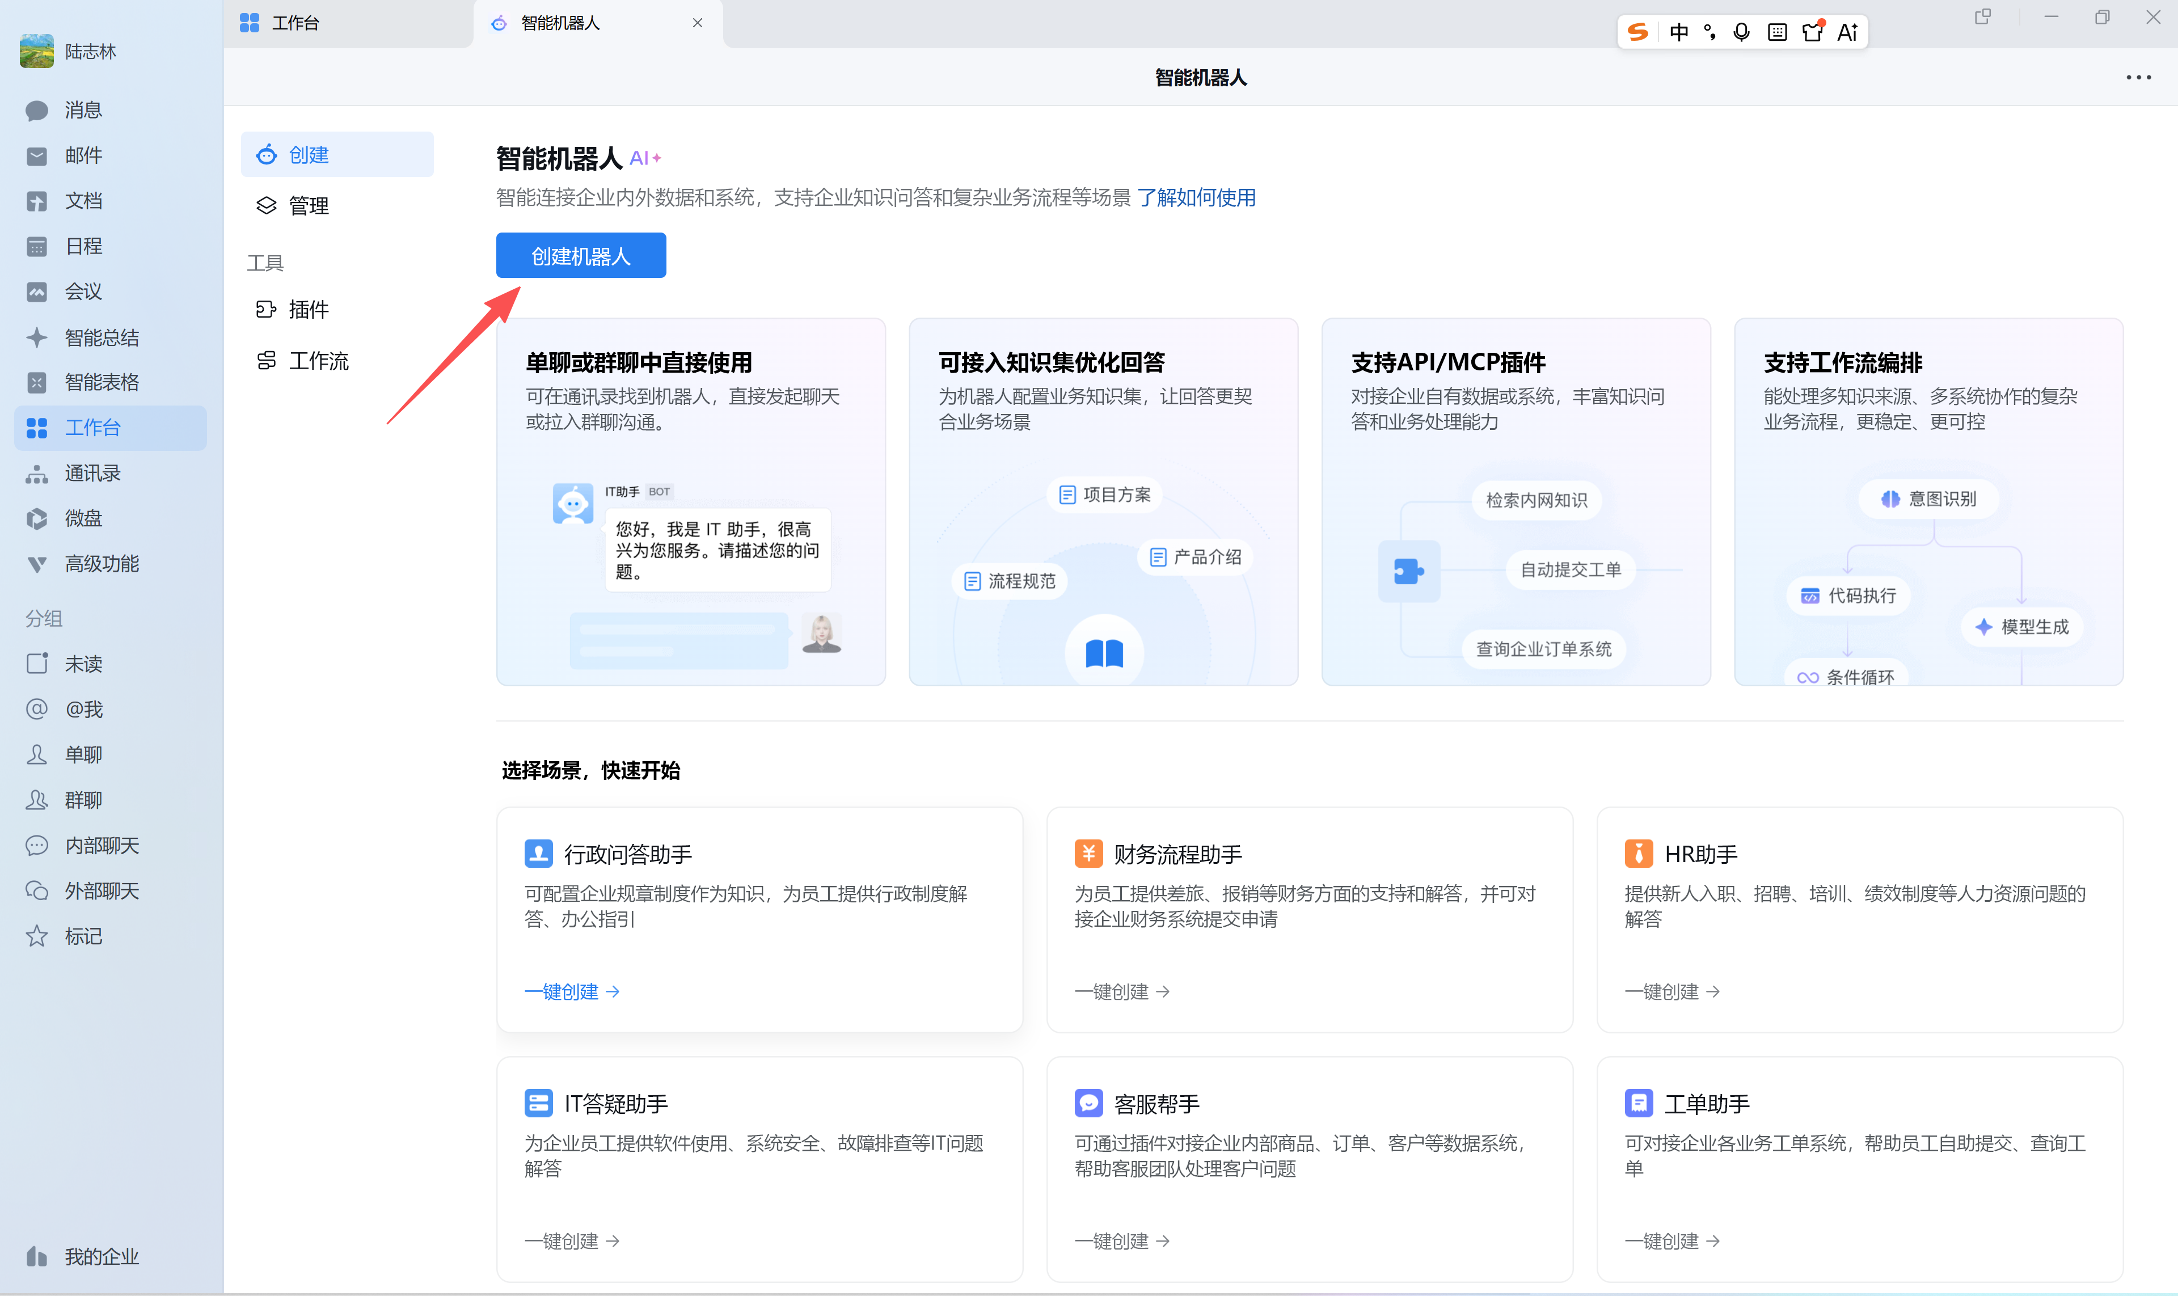Open the 日程 calendar section
The height and width of the screenshot is (1296, 2178).
(110, 246)
